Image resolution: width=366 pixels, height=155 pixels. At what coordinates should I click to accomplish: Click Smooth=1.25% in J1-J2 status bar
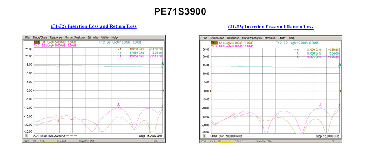pyautogui.click(x=87, y=141)
